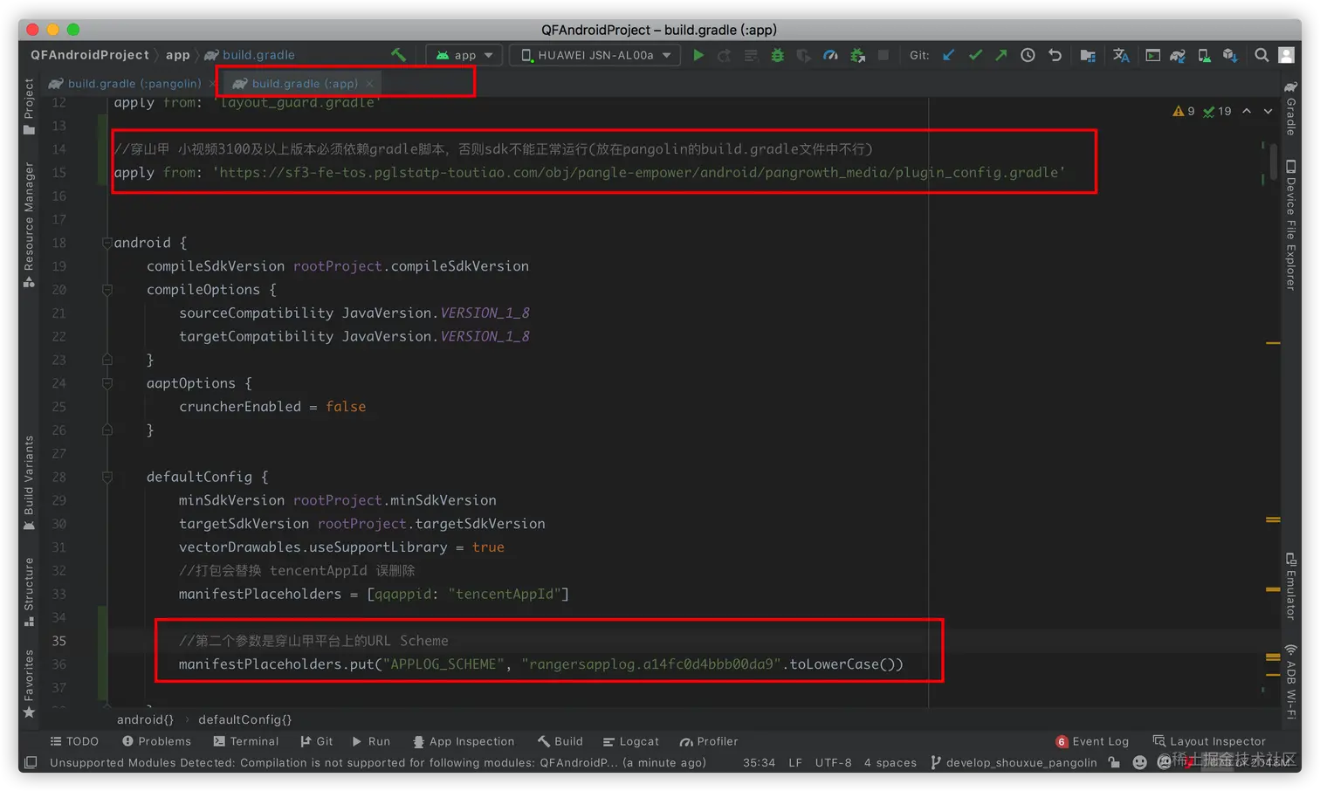Click the quick access tool windows icon
Viewport: 1320px width, 791px height.
click(x=31, y=762)
